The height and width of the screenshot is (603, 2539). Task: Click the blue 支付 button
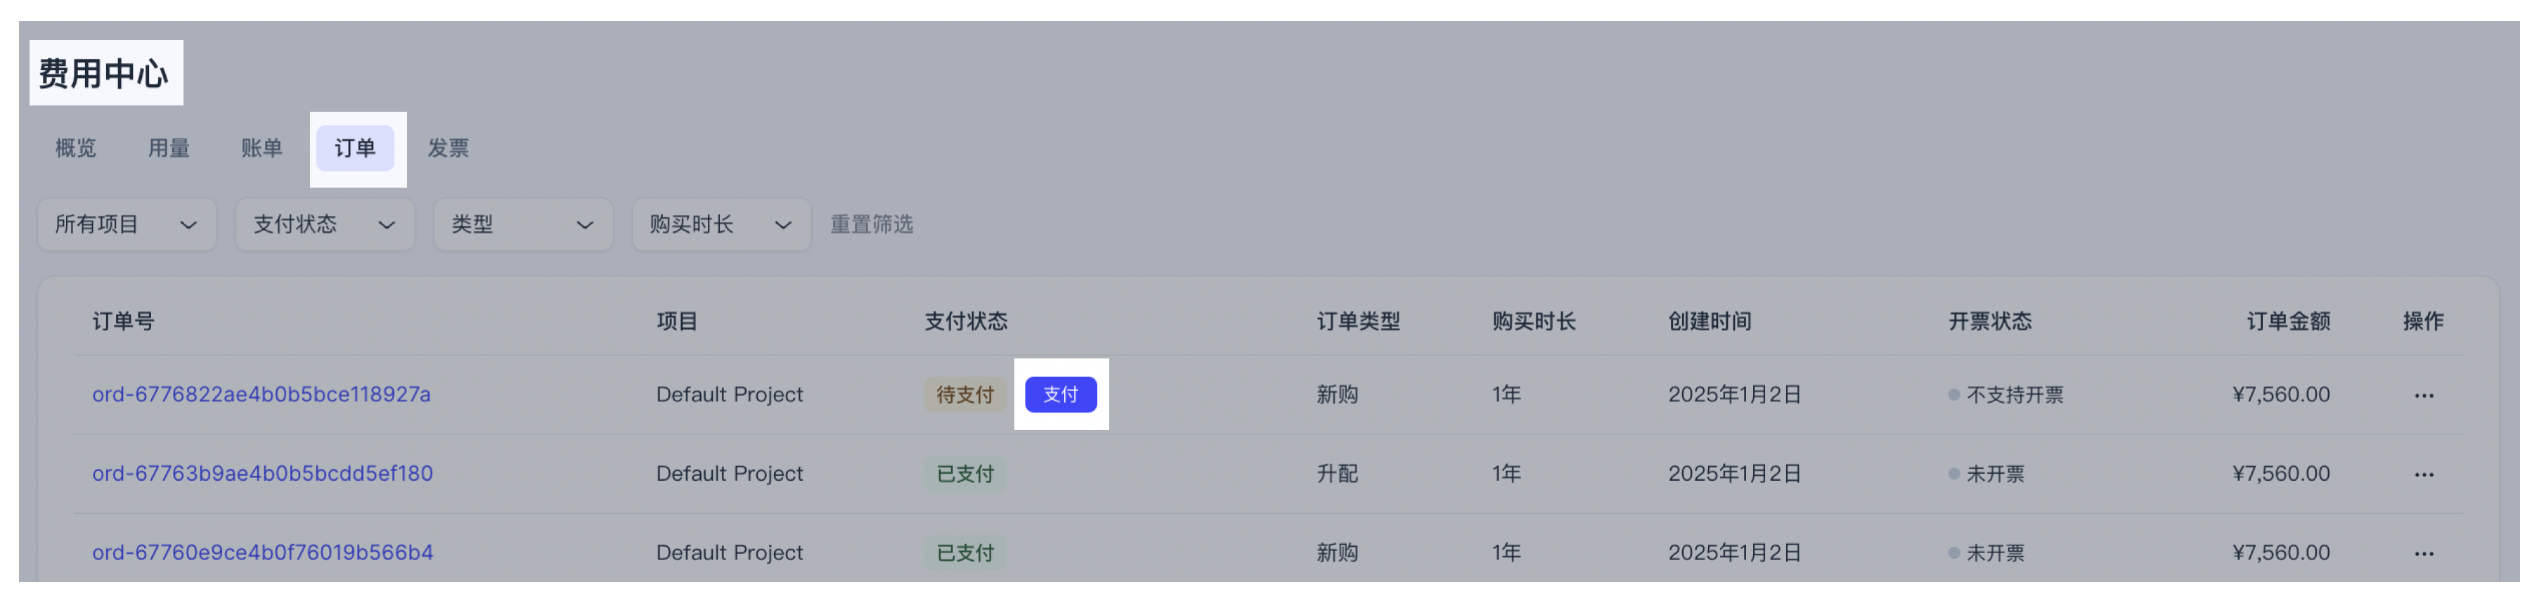tap(1061, 394)
